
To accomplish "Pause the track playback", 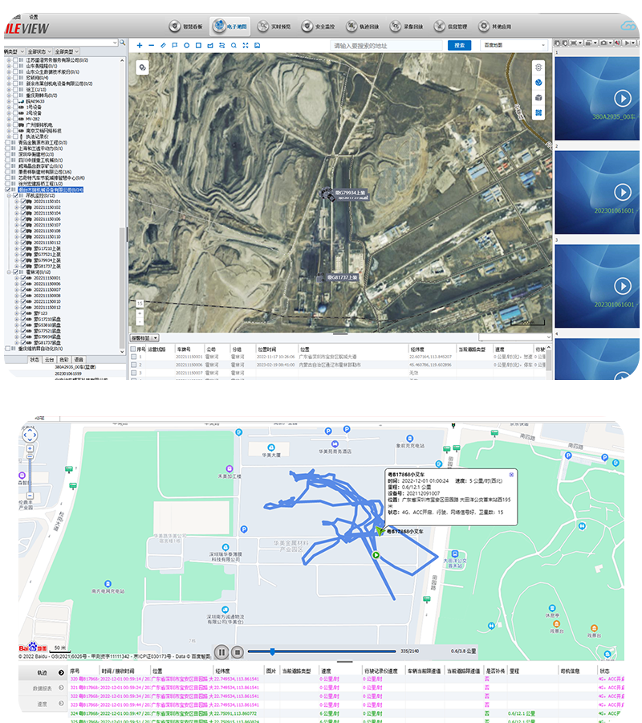I will pyautogui.click(x=222, y=652).
